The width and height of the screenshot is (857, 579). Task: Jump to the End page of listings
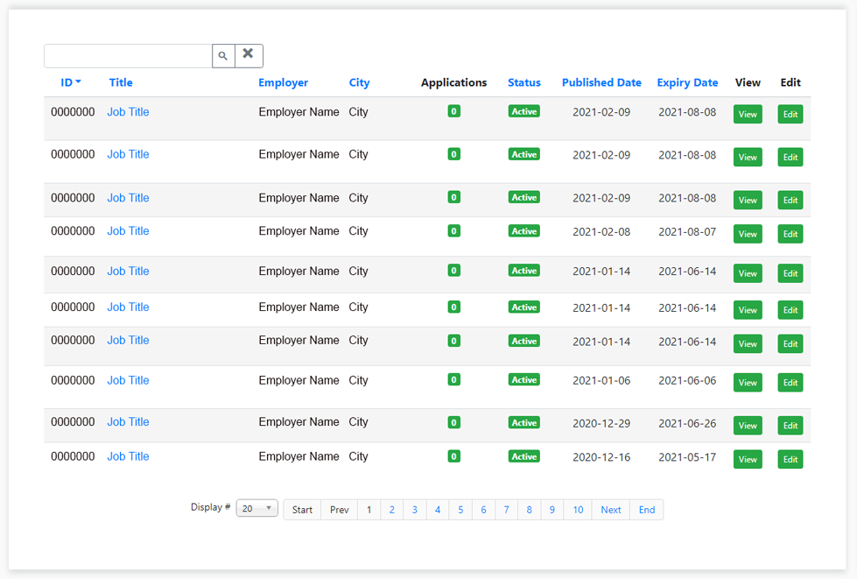click(x=646, y=509)
